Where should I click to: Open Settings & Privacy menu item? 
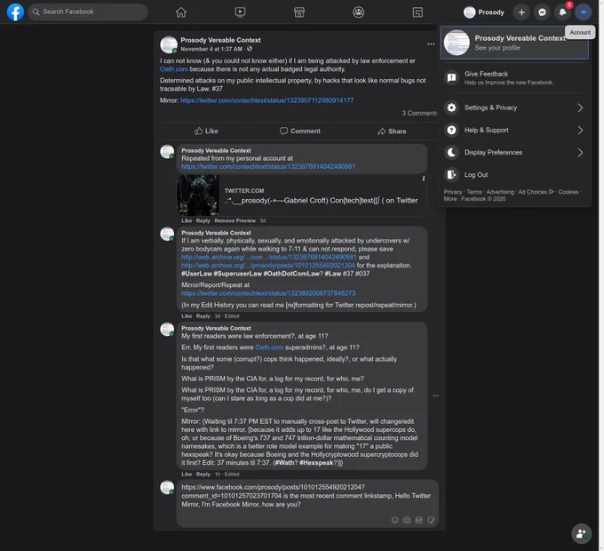click(x=514, y=108)
